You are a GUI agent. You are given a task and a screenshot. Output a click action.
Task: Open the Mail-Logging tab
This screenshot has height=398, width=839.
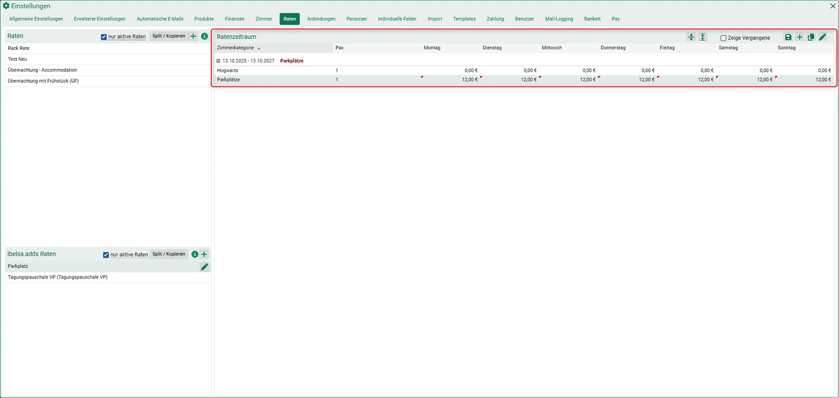coord(559,19)
